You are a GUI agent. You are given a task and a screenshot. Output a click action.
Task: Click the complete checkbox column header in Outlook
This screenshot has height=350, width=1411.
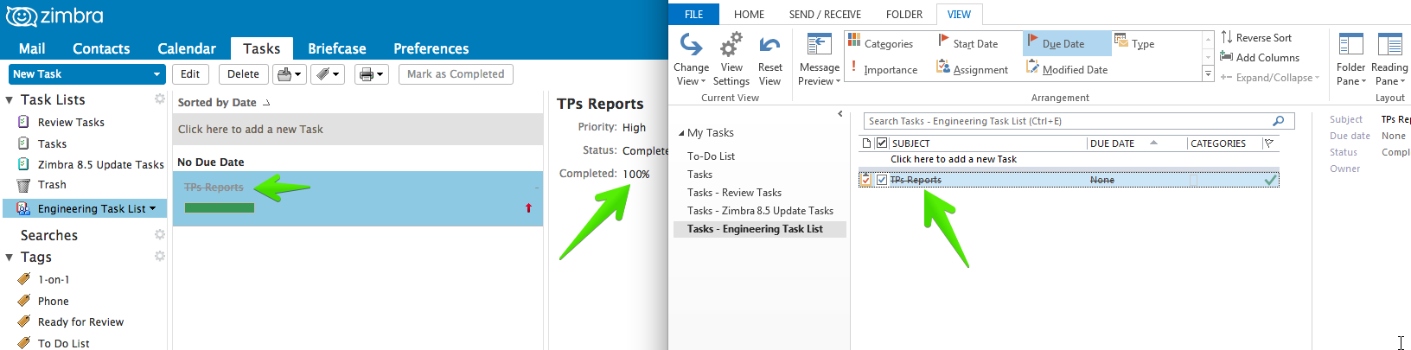pyautogui.click(x=882, y=143)
